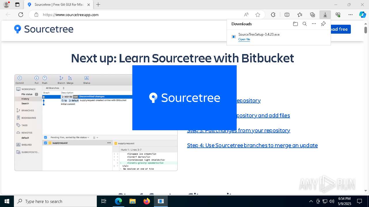This screenshot has height=207, width=369.
Task: Click SourceTreeSetup-3.4.23.exe file name
Action: point(259,34)
